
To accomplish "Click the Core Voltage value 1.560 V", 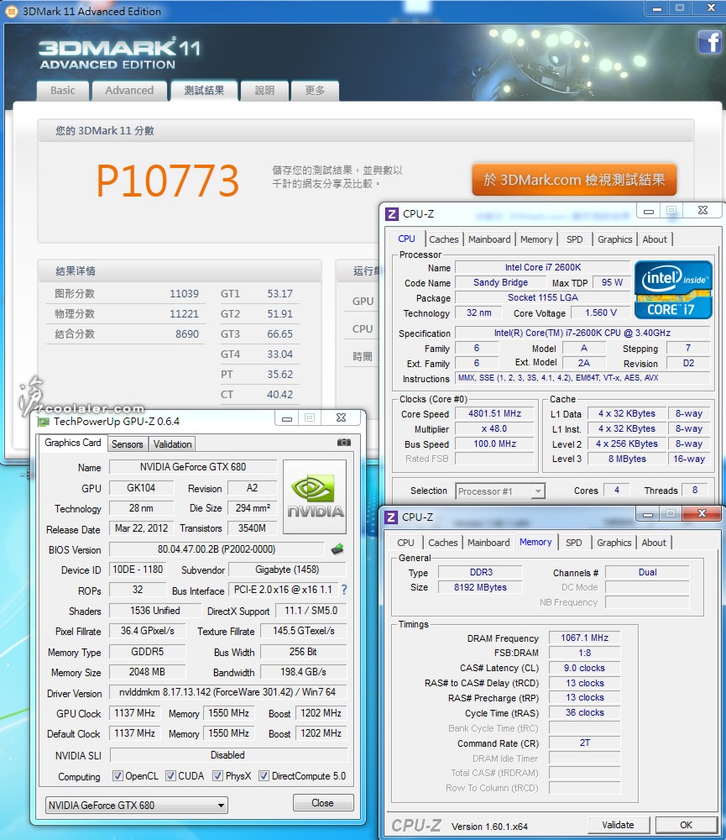I will click(601, 312).
